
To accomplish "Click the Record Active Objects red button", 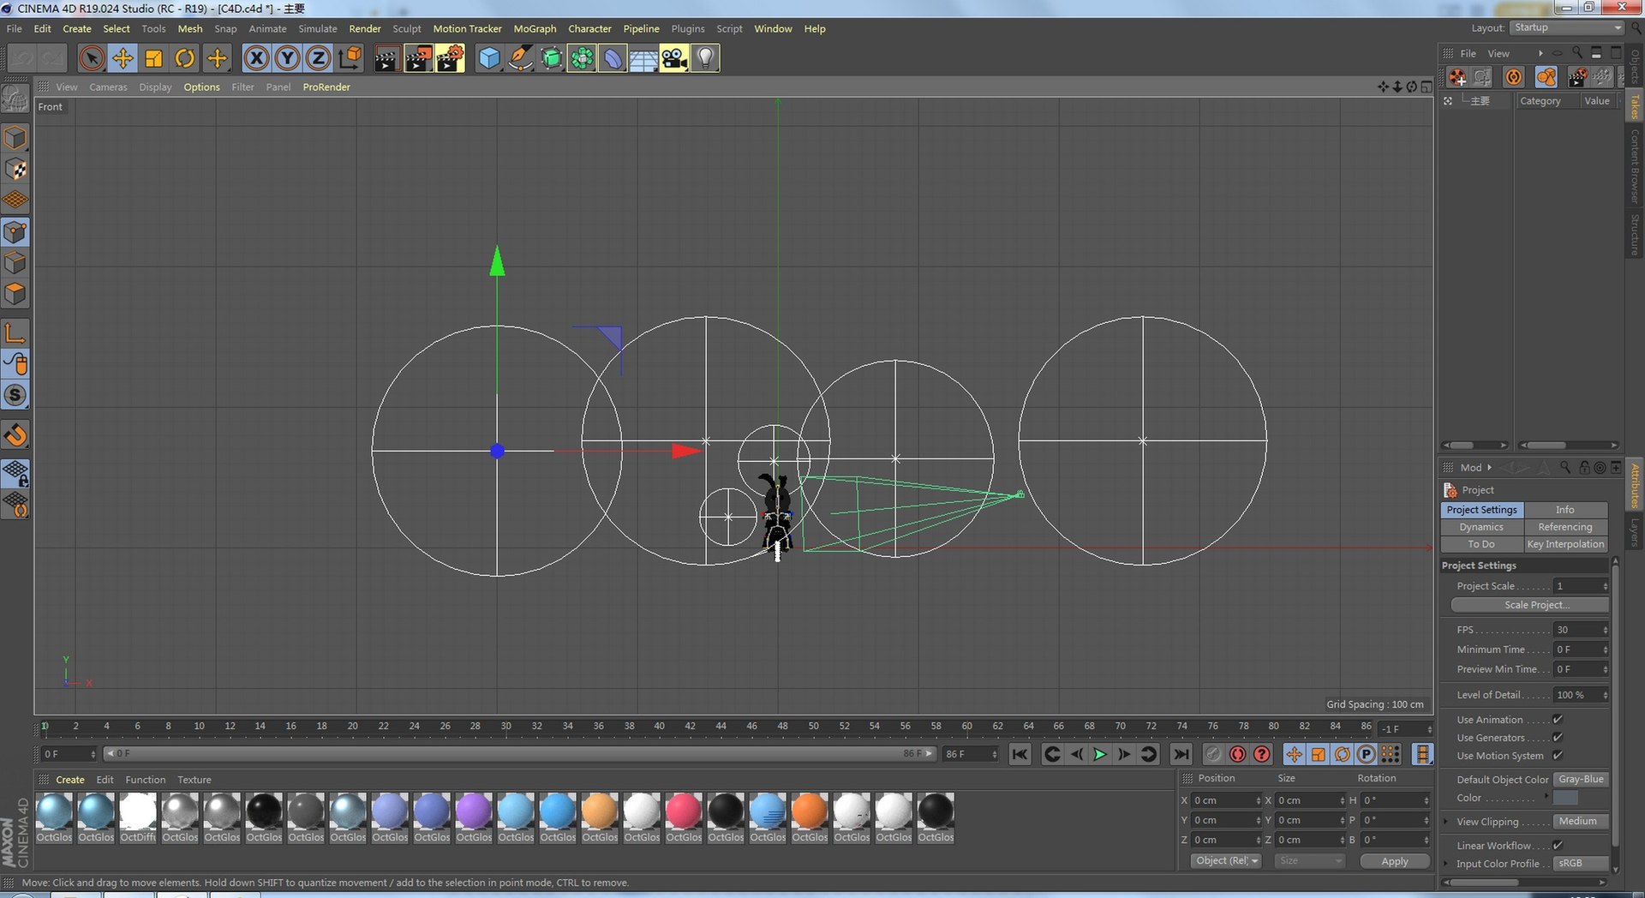I will coord(1238,754).
